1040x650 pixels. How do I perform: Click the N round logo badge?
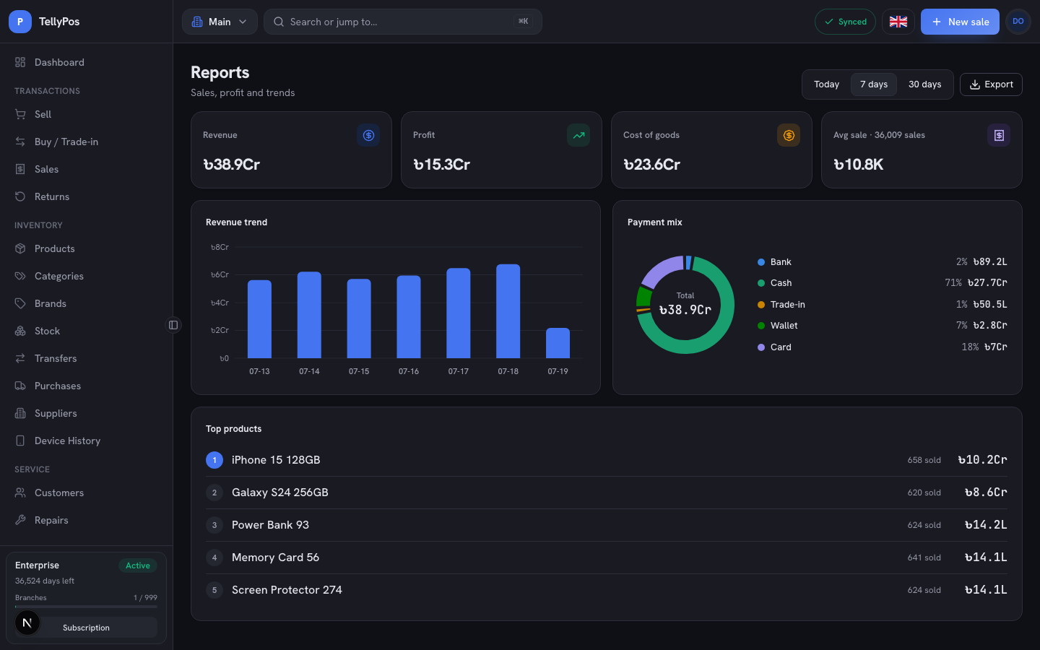(27, 623)
